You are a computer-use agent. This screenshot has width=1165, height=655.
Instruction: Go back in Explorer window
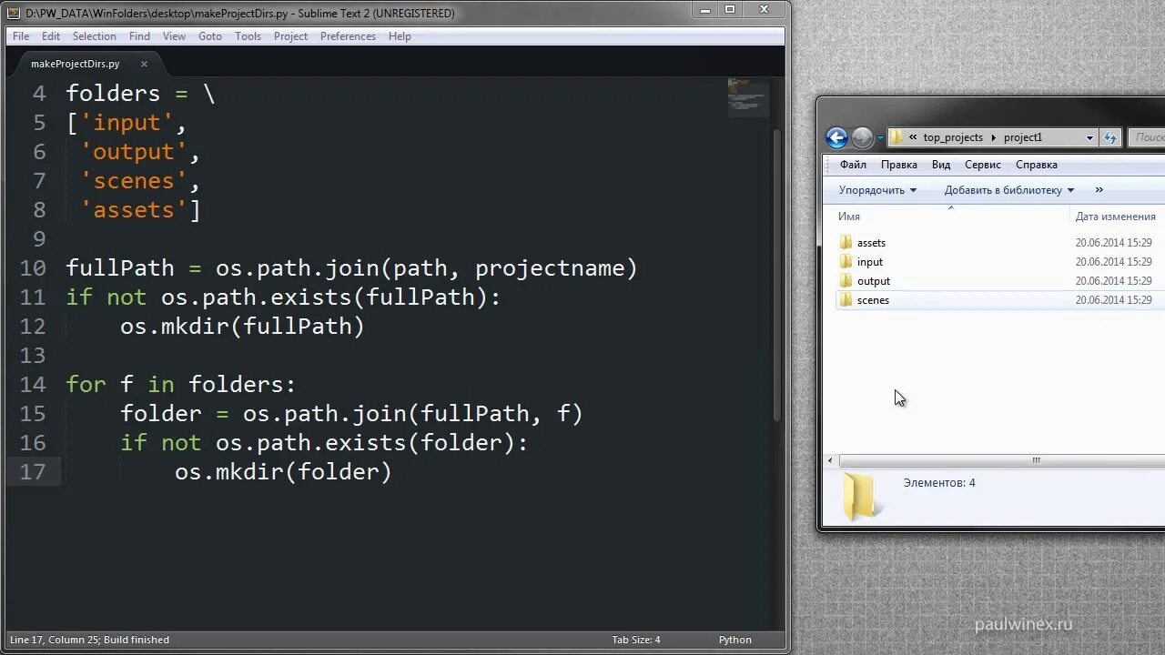(x=836, y=137)
